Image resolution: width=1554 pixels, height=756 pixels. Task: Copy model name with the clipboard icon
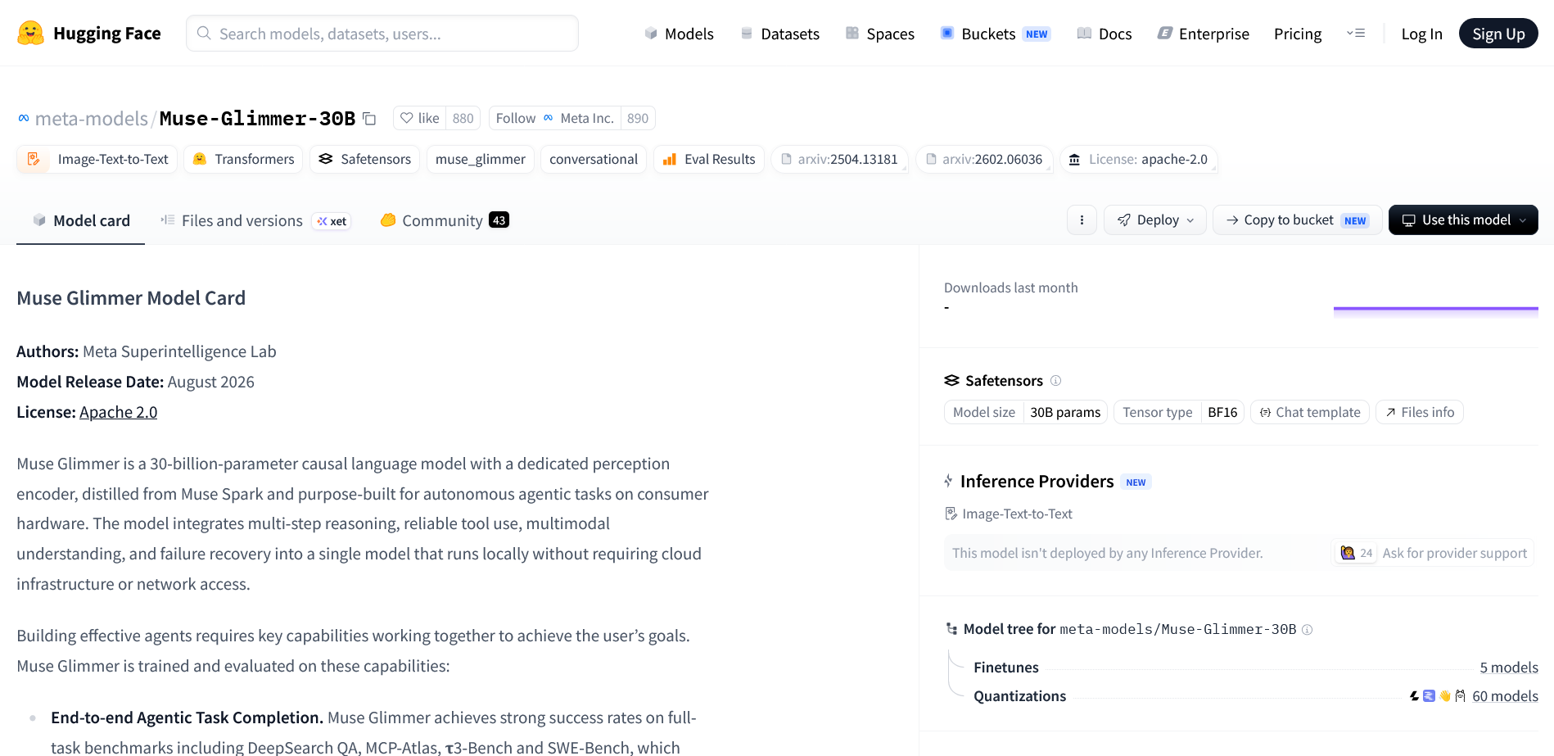[x=369, y=119]
